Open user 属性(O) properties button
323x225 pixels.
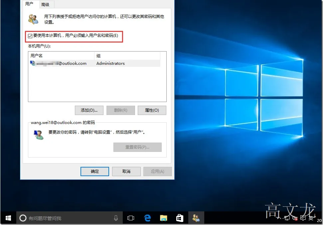point(152,110)
